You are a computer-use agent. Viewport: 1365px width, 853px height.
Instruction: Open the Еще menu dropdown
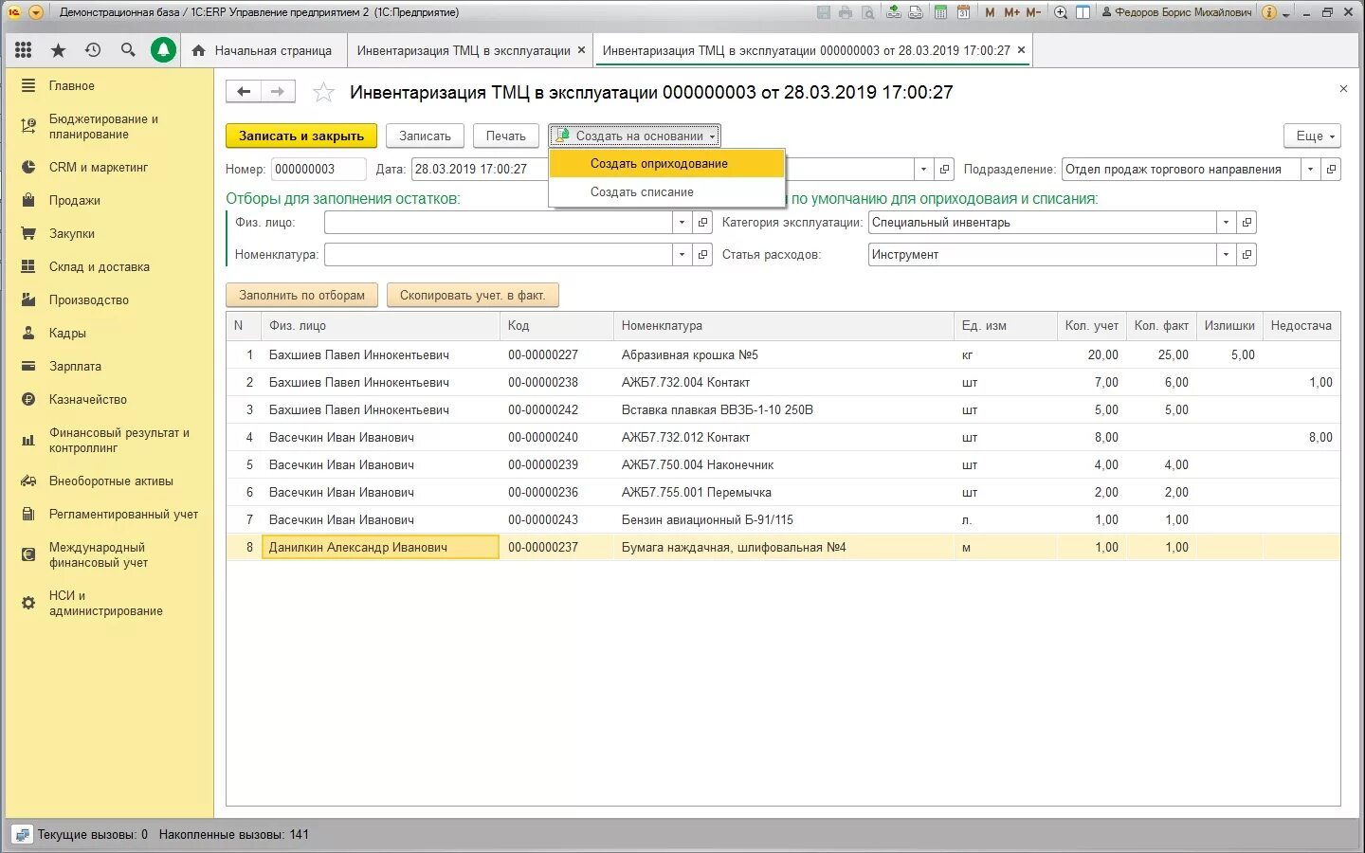[1313, 136]
